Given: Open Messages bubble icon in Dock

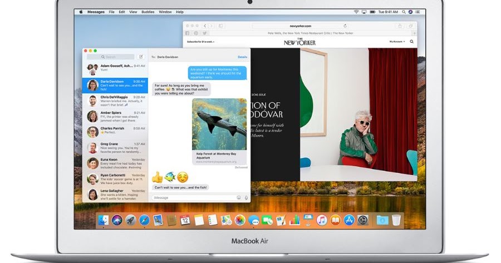Looking at the screenshot, I should (254, 220).
